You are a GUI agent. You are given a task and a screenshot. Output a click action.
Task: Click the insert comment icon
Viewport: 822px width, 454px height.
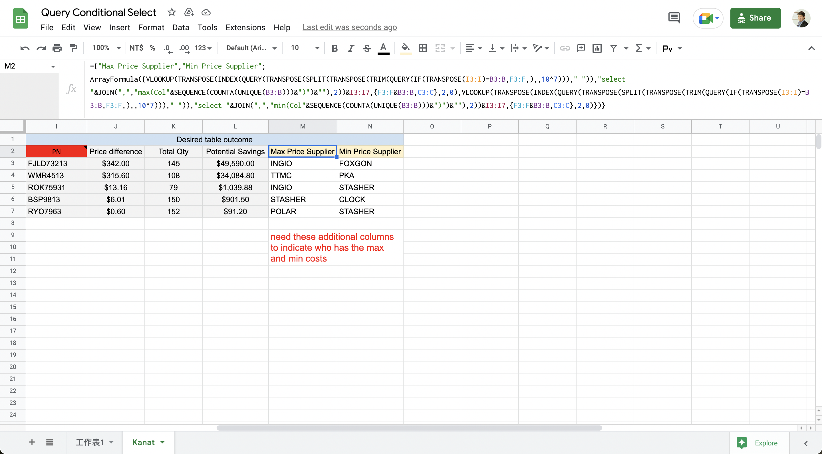[581, 48]
